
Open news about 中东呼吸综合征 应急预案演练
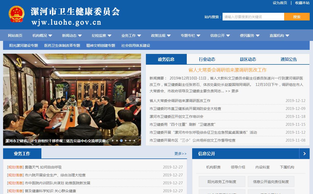(203, 132)
